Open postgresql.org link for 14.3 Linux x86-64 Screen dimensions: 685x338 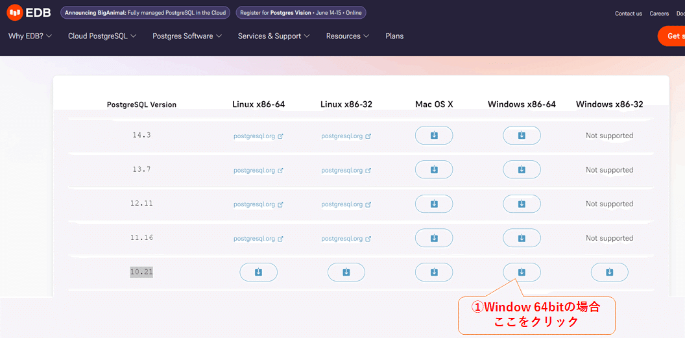click(258, 136)
